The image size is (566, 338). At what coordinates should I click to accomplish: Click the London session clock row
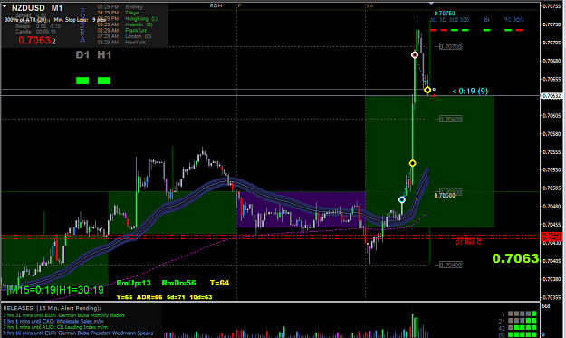tap(125, 36)
